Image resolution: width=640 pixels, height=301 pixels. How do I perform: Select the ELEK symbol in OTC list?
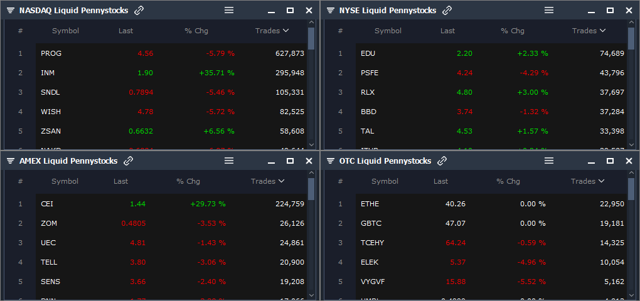(x=370, y=262)
